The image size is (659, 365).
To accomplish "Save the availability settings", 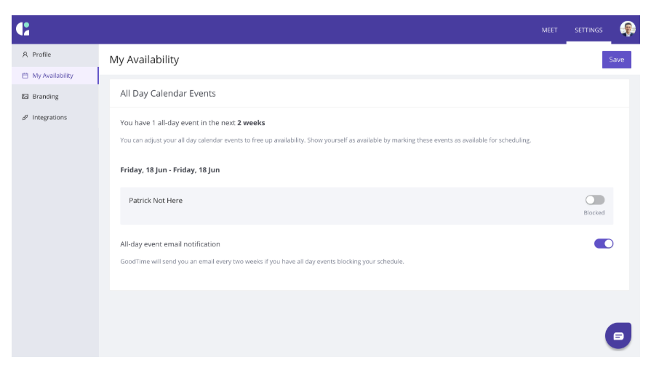I will [x=617, y=60].
